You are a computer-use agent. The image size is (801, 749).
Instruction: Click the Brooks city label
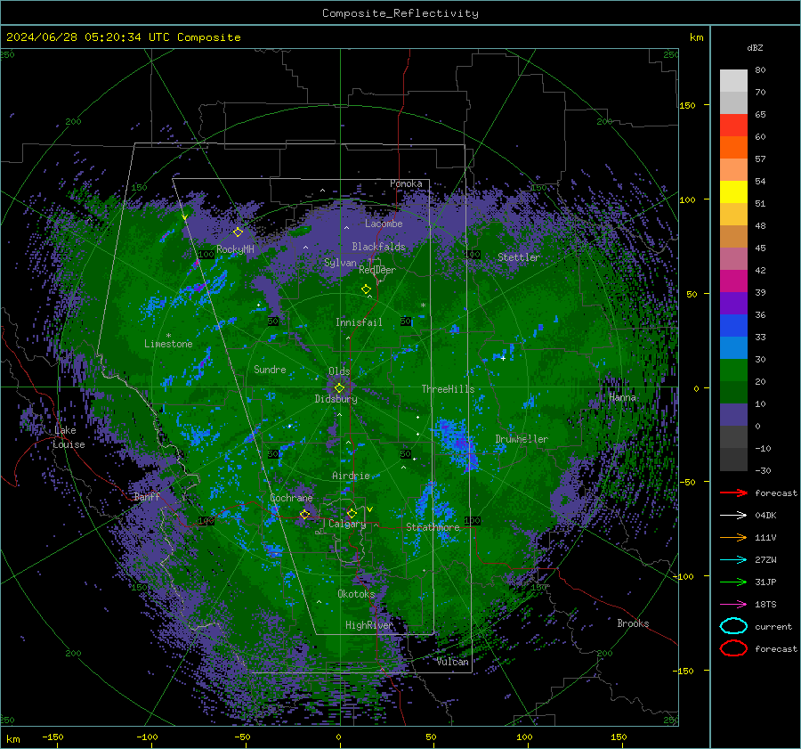(633, 623)
